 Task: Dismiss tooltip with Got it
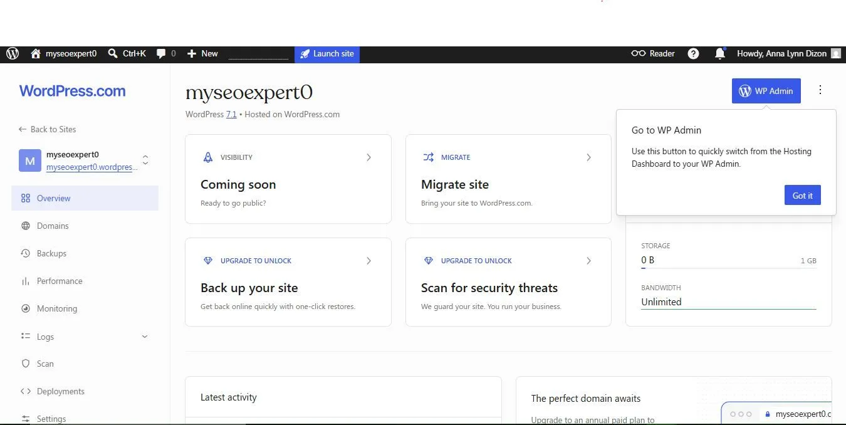(x=802, y=196)
